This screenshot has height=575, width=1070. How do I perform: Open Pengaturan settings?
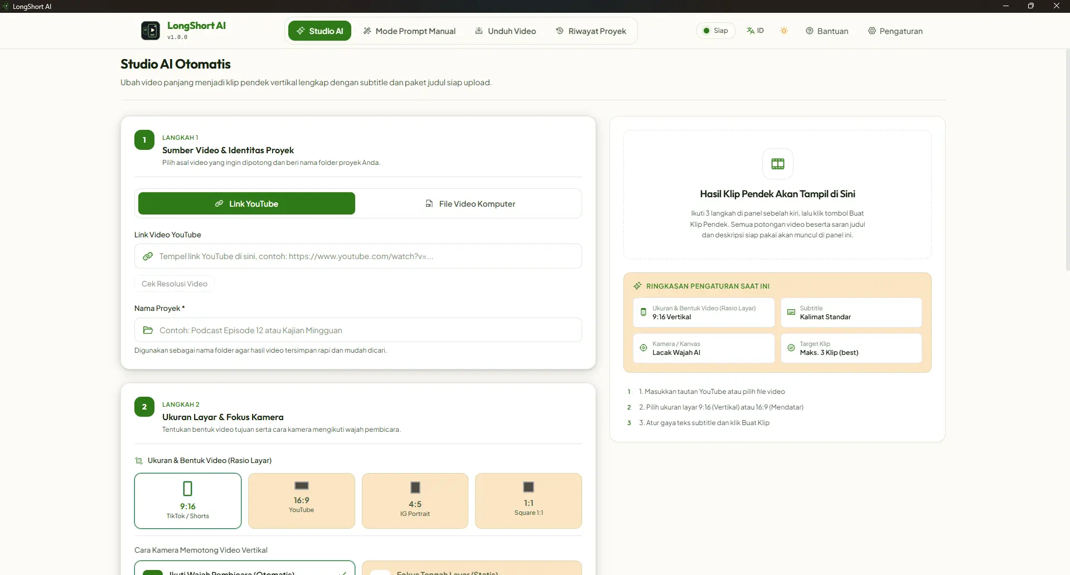895,31
